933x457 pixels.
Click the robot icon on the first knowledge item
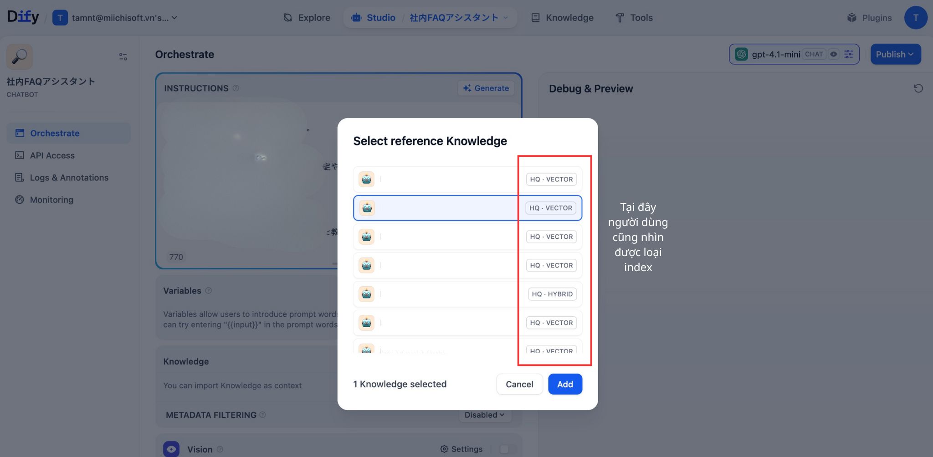coord(366,179)
